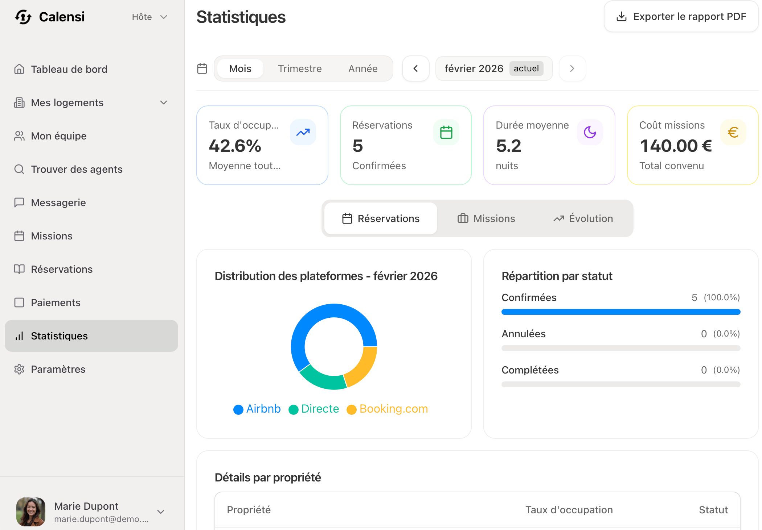Click the occupancy trend arrow icon
This screenshot has height=530, width=762.
click(303, 132)
